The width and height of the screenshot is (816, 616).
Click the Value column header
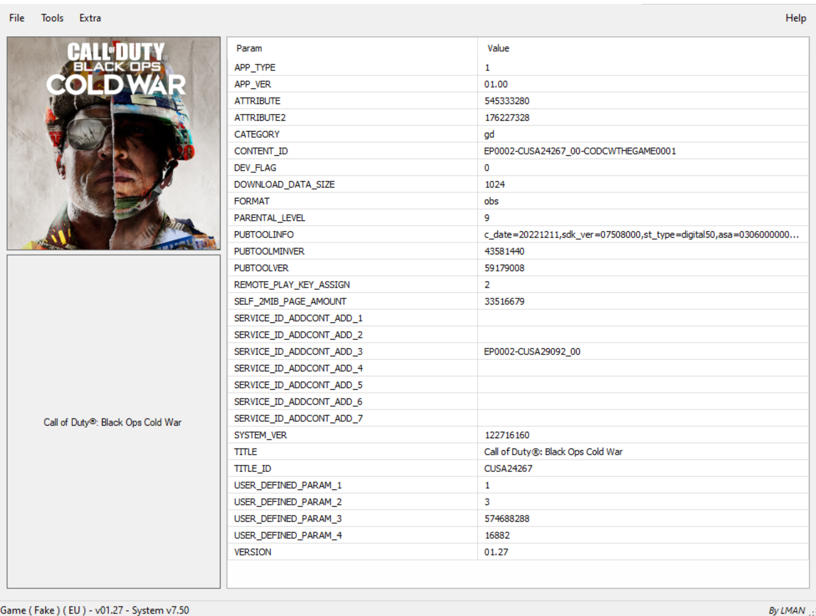498,48
